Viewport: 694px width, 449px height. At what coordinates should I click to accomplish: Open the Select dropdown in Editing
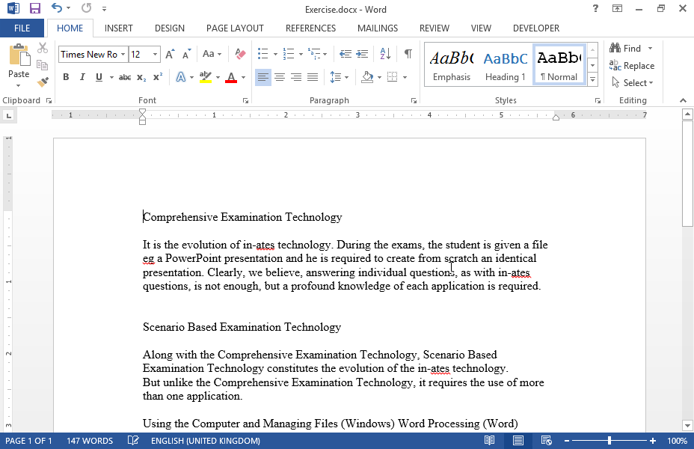(633, 83)
